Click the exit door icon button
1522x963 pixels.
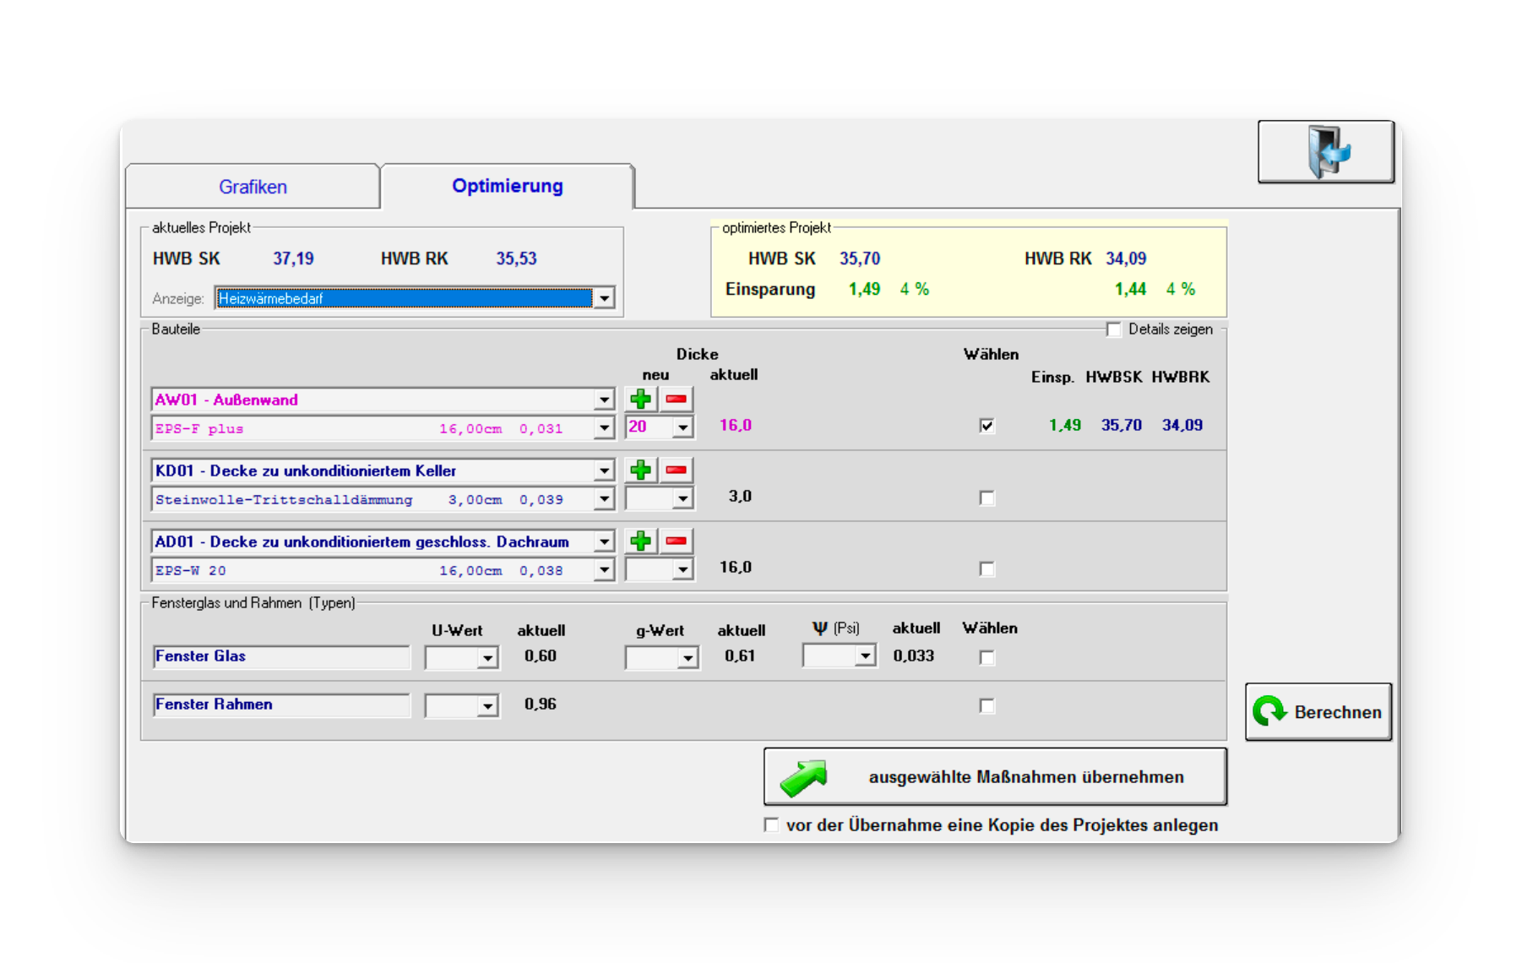point(1325,152)
